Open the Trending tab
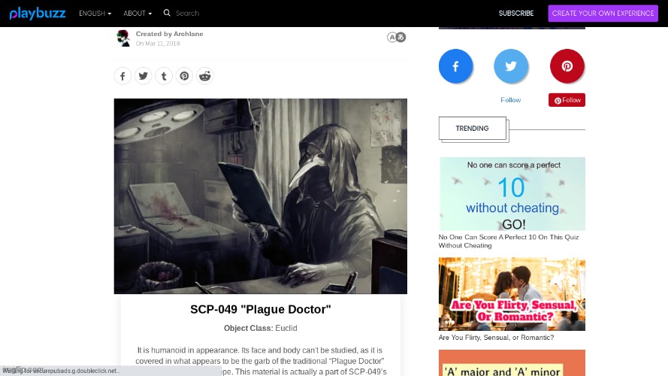The image size is (668, 376). click(472, 129)
